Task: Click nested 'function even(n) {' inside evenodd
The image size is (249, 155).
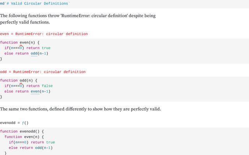Action: tap(24, 137)
